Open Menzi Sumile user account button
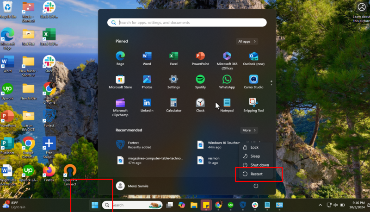Screen dimensions: 370x212 [132, 186]
